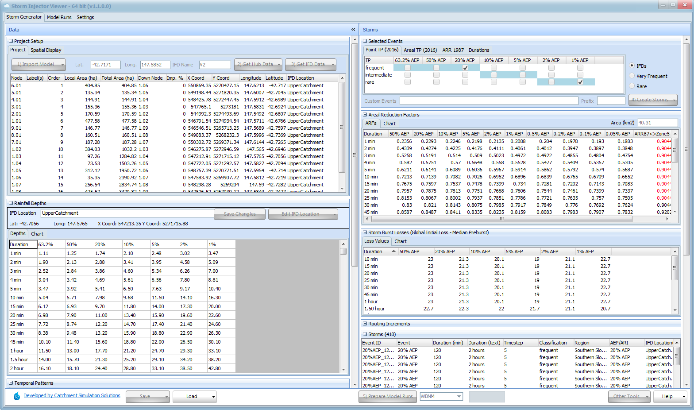Image resolution: width=694 pixels, height=410 pixels.
Task: Open the Spatial Display tab
Action: pyautogui.click(x=46, y=50)
